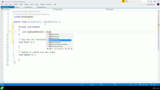Open the File menu

click(x=2, y=4)
